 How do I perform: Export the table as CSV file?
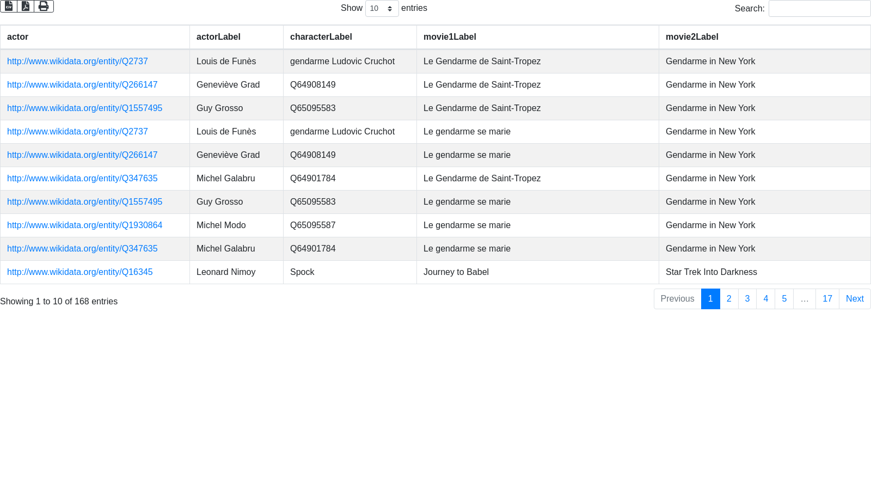[9, 6]
